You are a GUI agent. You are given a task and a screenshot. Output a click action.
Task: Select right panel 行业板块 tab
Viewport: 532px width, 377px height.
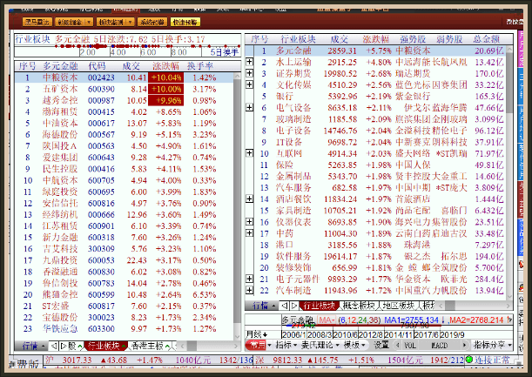point(319,306)
